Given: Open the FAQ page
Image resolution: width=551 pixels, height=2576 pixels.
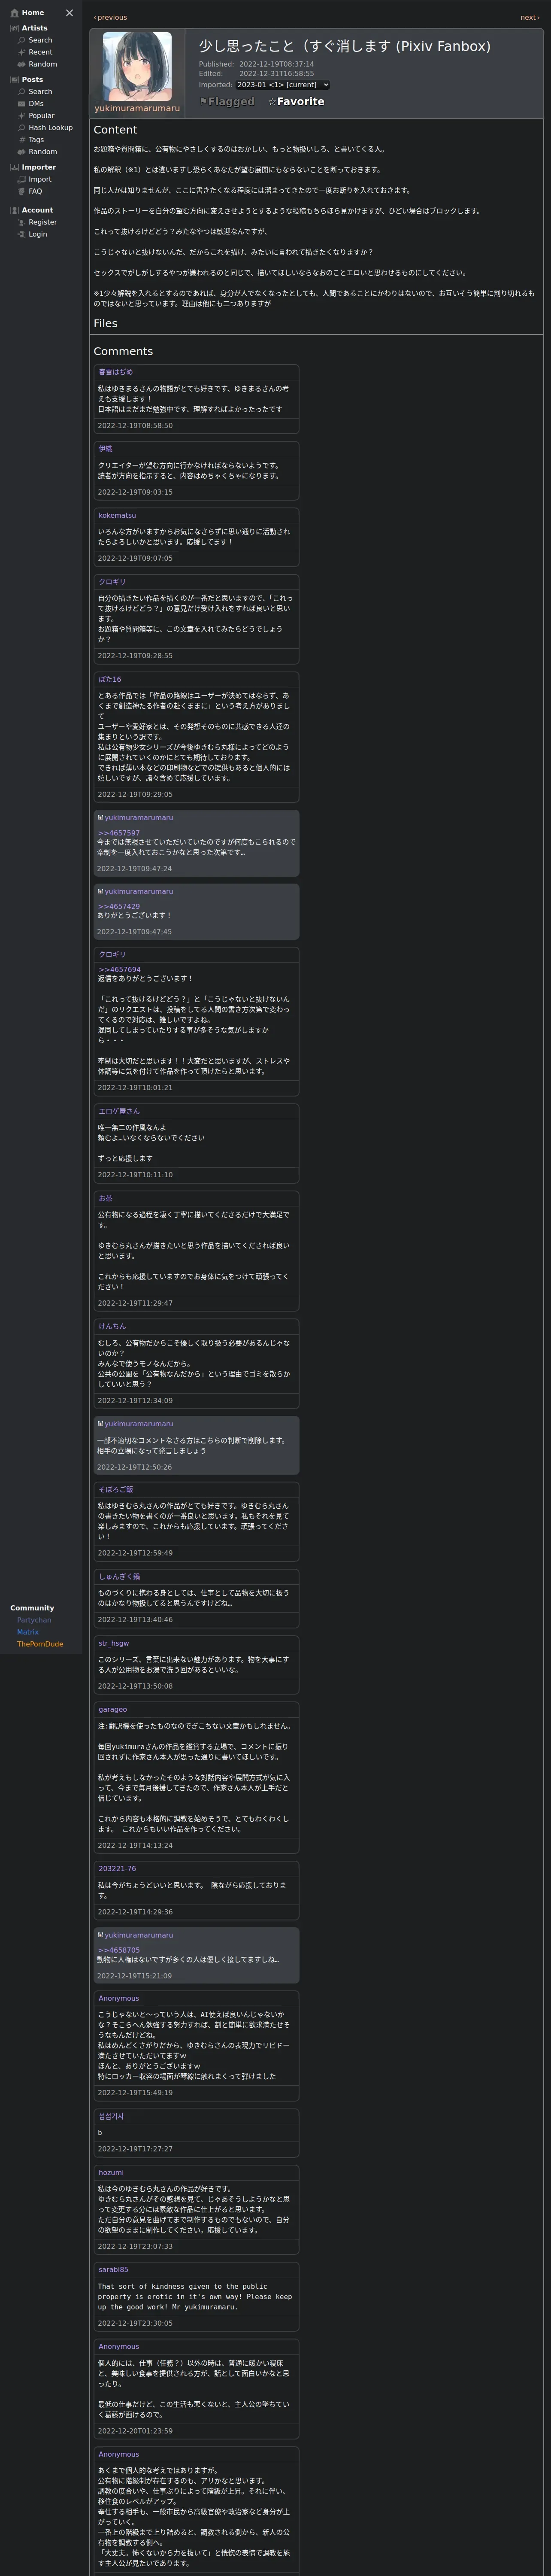Looking at the screenshot, I should pos(35,191).
